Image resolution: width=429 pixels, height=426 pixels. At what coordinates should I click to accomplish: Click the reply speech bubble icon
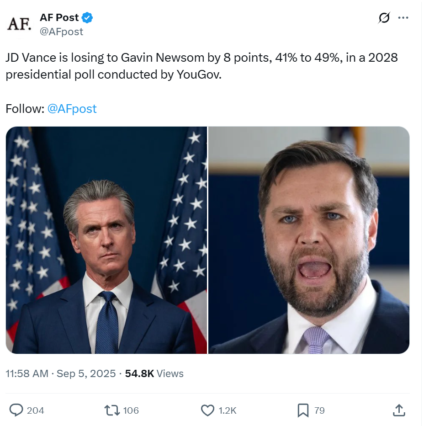click(x=16, y=410)
